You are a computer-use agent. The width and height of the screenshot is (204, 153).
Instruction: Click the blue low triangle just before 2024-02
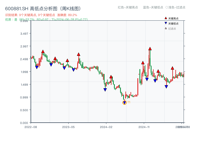(105, 90)
